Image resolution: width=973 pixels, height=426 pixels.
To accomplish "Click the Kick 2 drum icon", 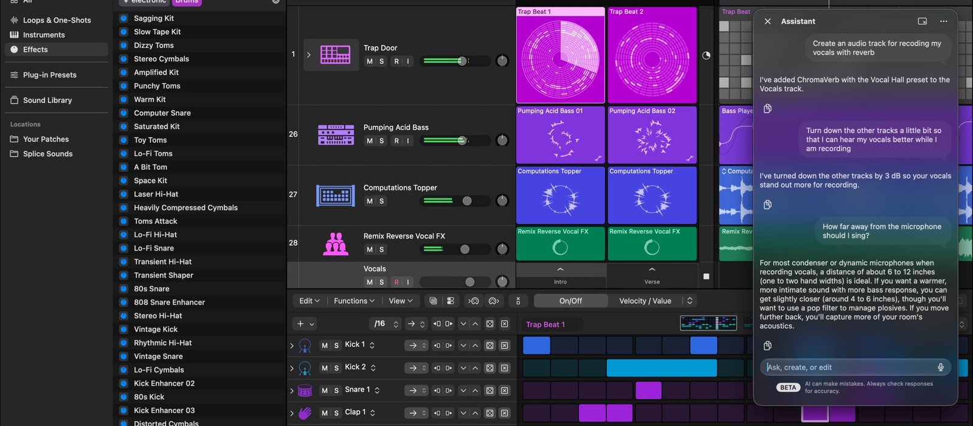I will pos(305,368).
